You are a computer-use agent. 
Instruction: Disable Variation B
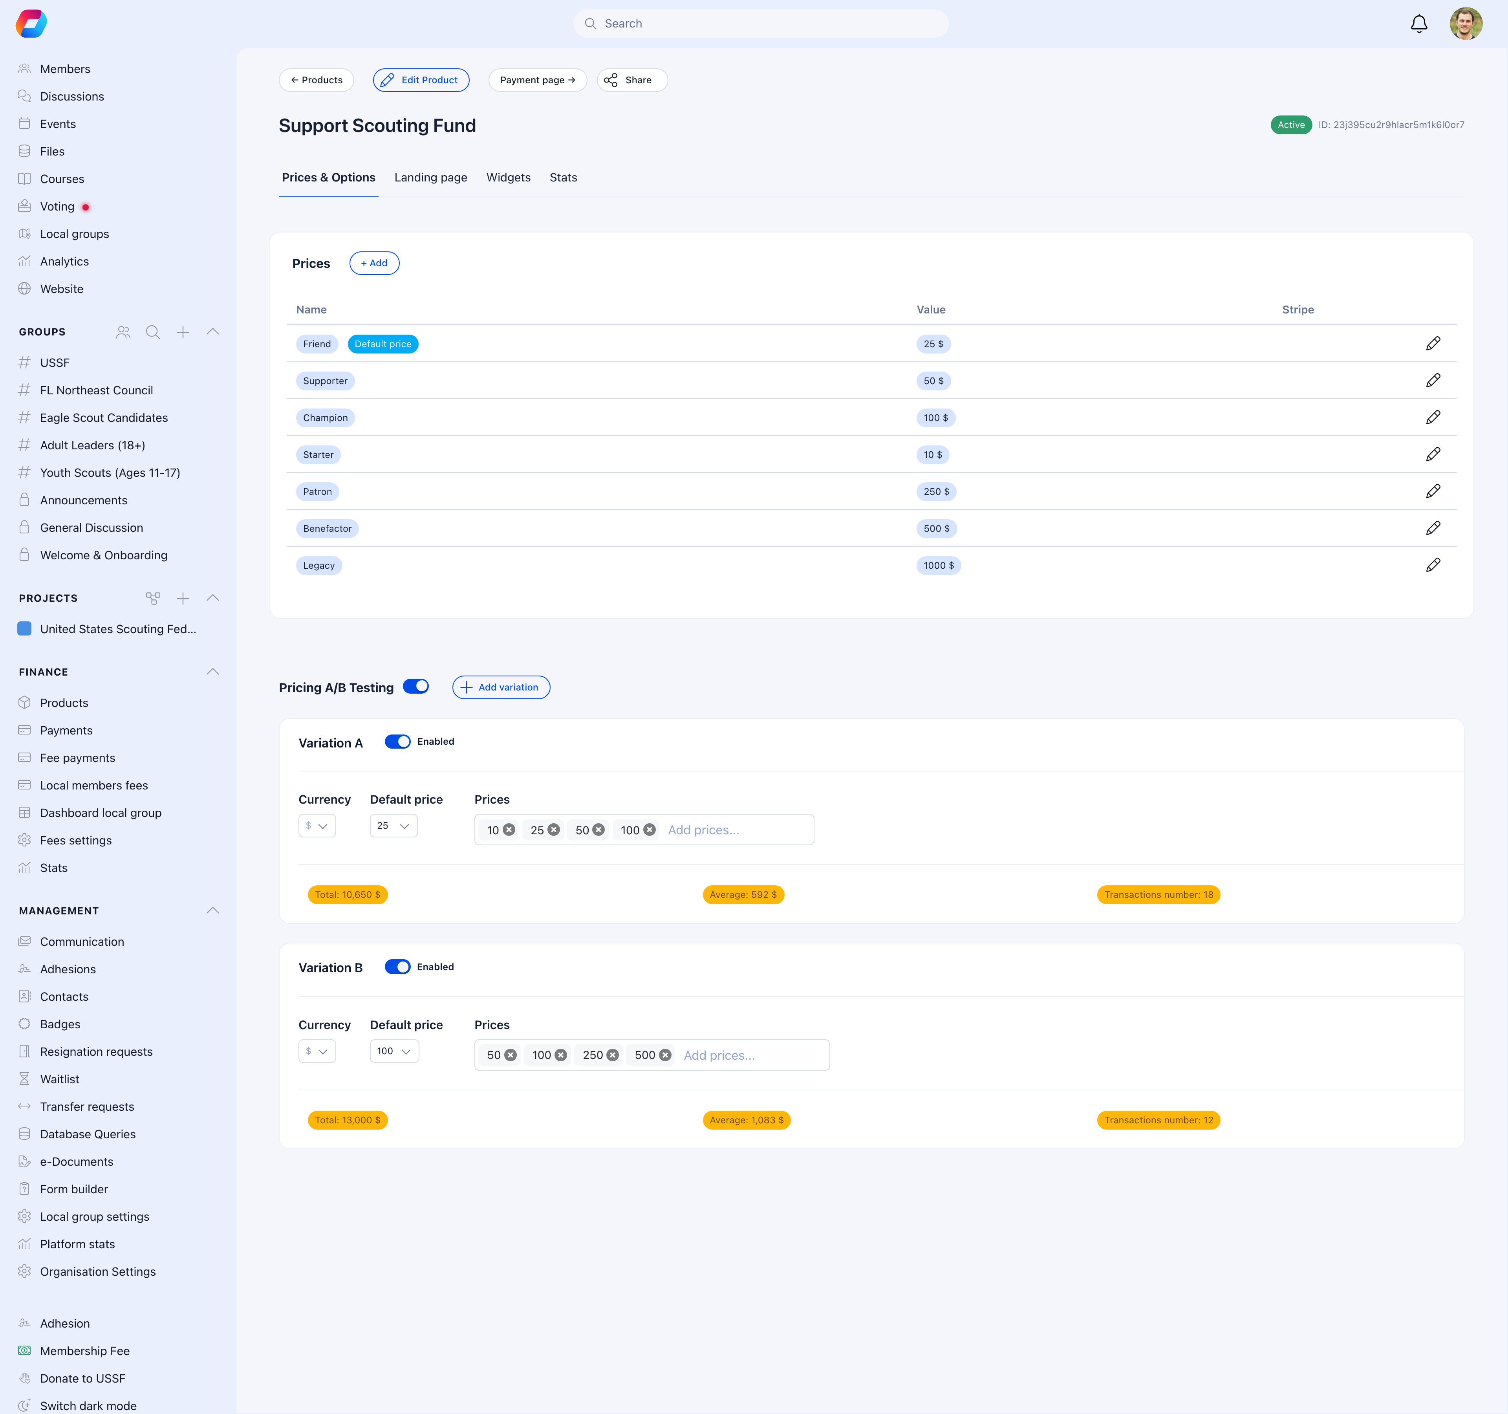(397, 967)
